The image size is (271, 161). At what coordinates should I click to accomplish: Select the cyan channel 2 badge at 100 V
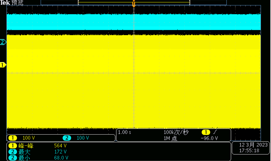point(67,138)
